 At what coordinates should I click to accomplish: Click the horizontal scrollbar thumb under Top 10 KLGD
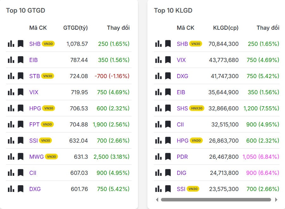coord(216,200)
